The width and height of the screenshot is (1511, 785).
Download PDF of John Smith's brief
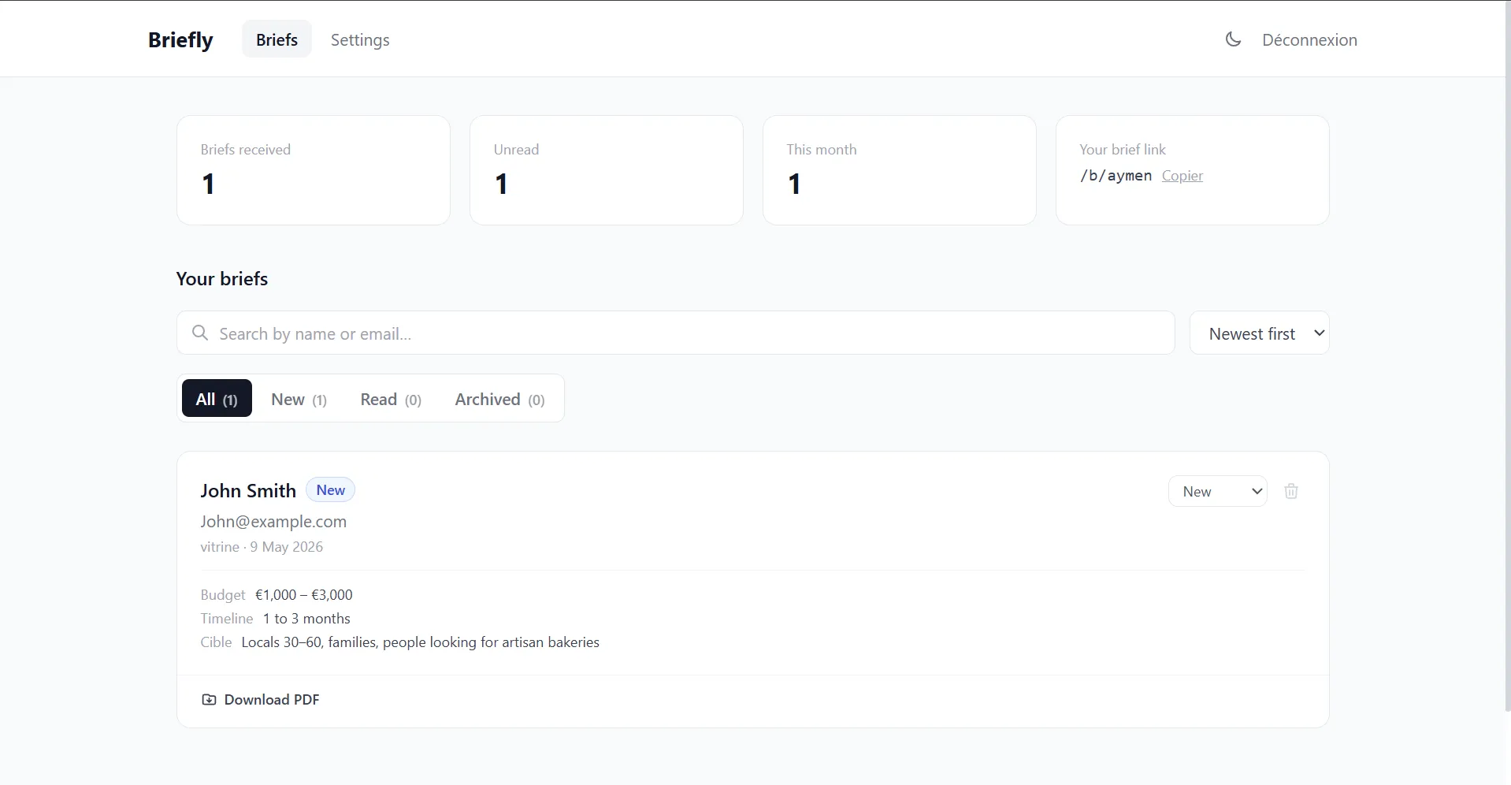click(x=261, y=700)
